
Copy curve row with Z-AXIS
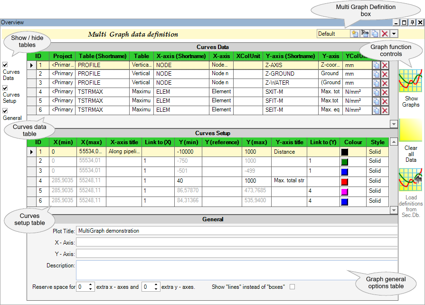pos(376,65)
